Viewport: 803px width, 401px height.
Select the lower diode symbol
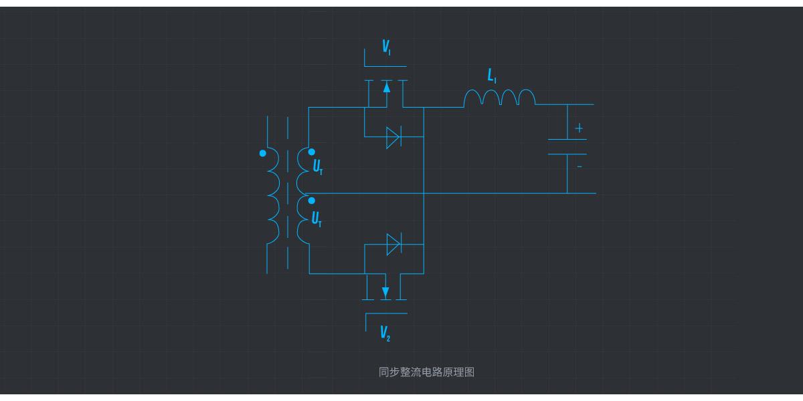coord(393,244)
